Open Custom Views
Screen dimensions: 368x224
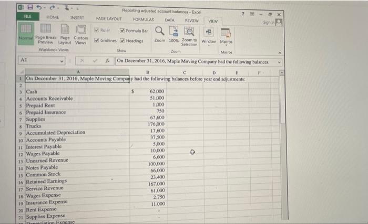click(81, 35)
